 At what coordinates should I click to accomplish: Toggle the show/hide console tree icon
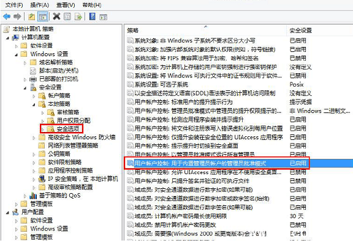coord(43,16)
